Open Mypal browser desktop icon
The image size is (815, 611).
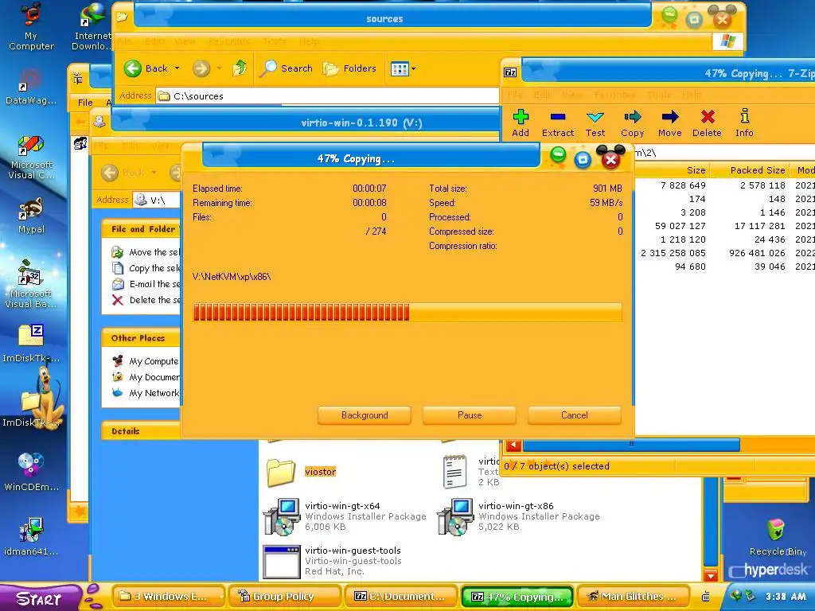point(31,216)
